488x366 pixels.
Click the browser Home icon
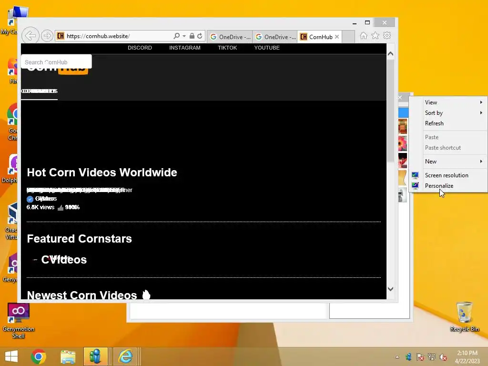[x=364, y=35]
